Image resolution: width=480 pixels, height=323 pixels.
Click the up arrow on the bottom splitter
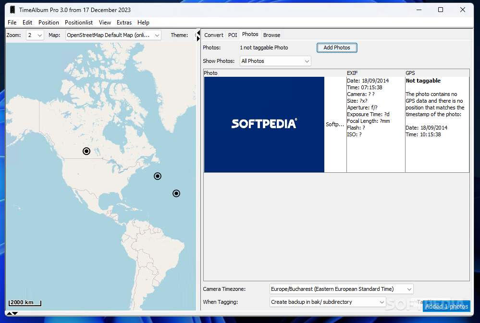(9, 313)
